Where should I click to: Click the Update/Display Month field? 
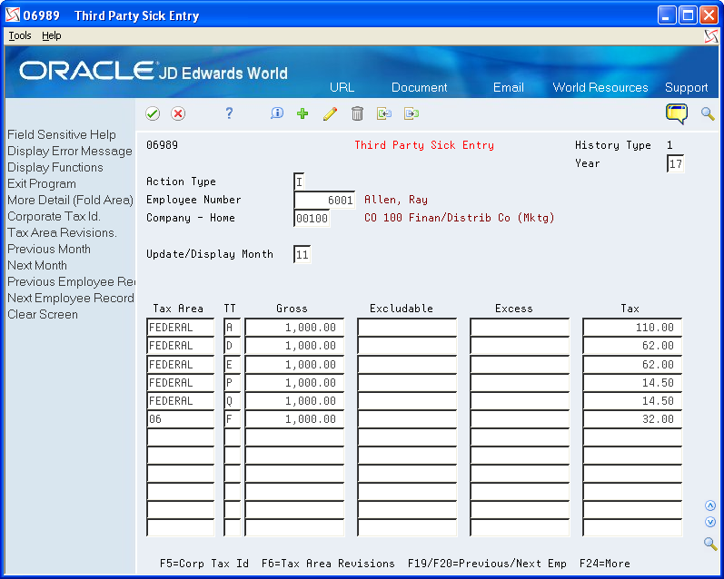[302, 255]
